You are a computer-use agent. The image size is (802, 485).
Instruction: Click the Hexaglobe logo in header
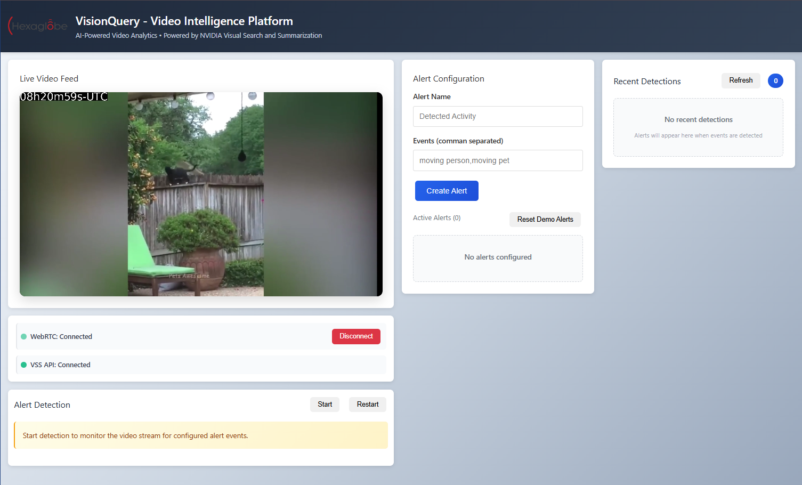tap(38, 26)
